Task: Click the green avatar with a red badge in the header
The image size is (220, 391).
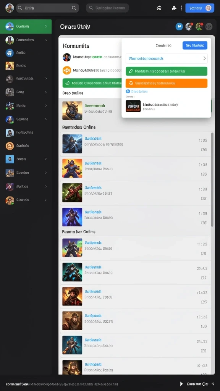Action: click(199, 26)
